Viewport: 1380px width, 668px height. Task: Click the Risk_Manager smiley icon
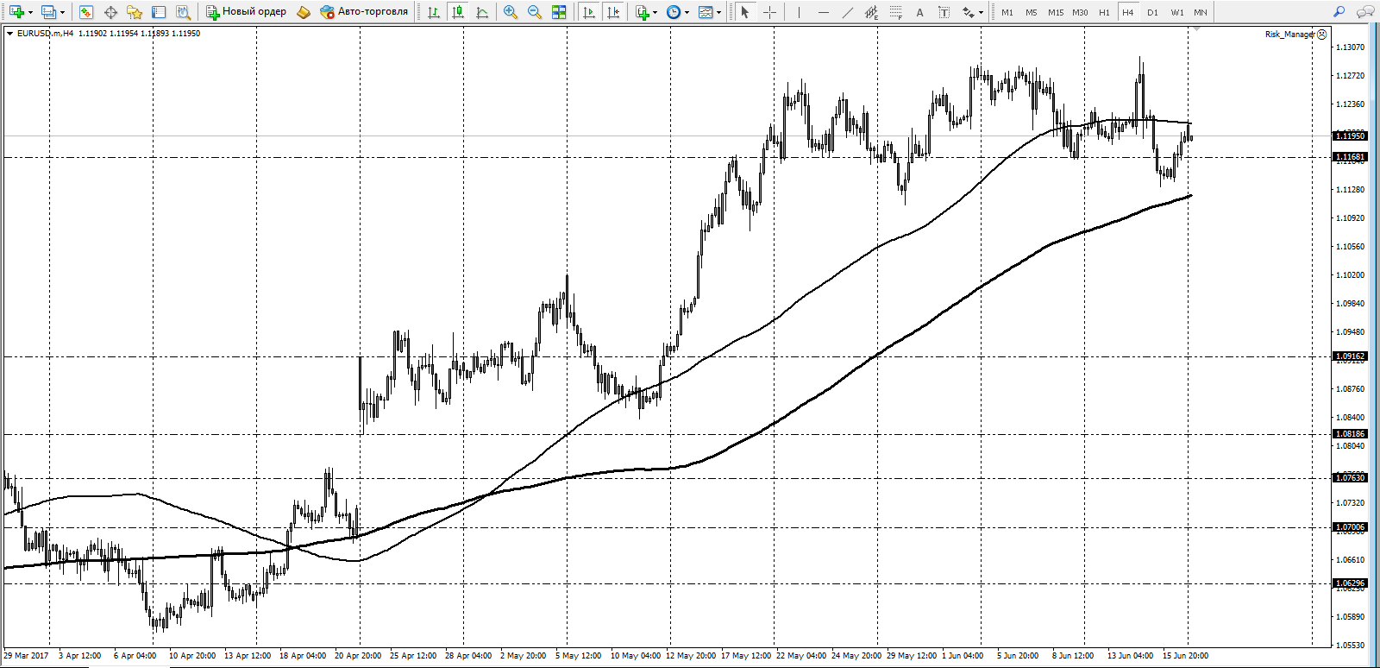tap(1322, 35)
